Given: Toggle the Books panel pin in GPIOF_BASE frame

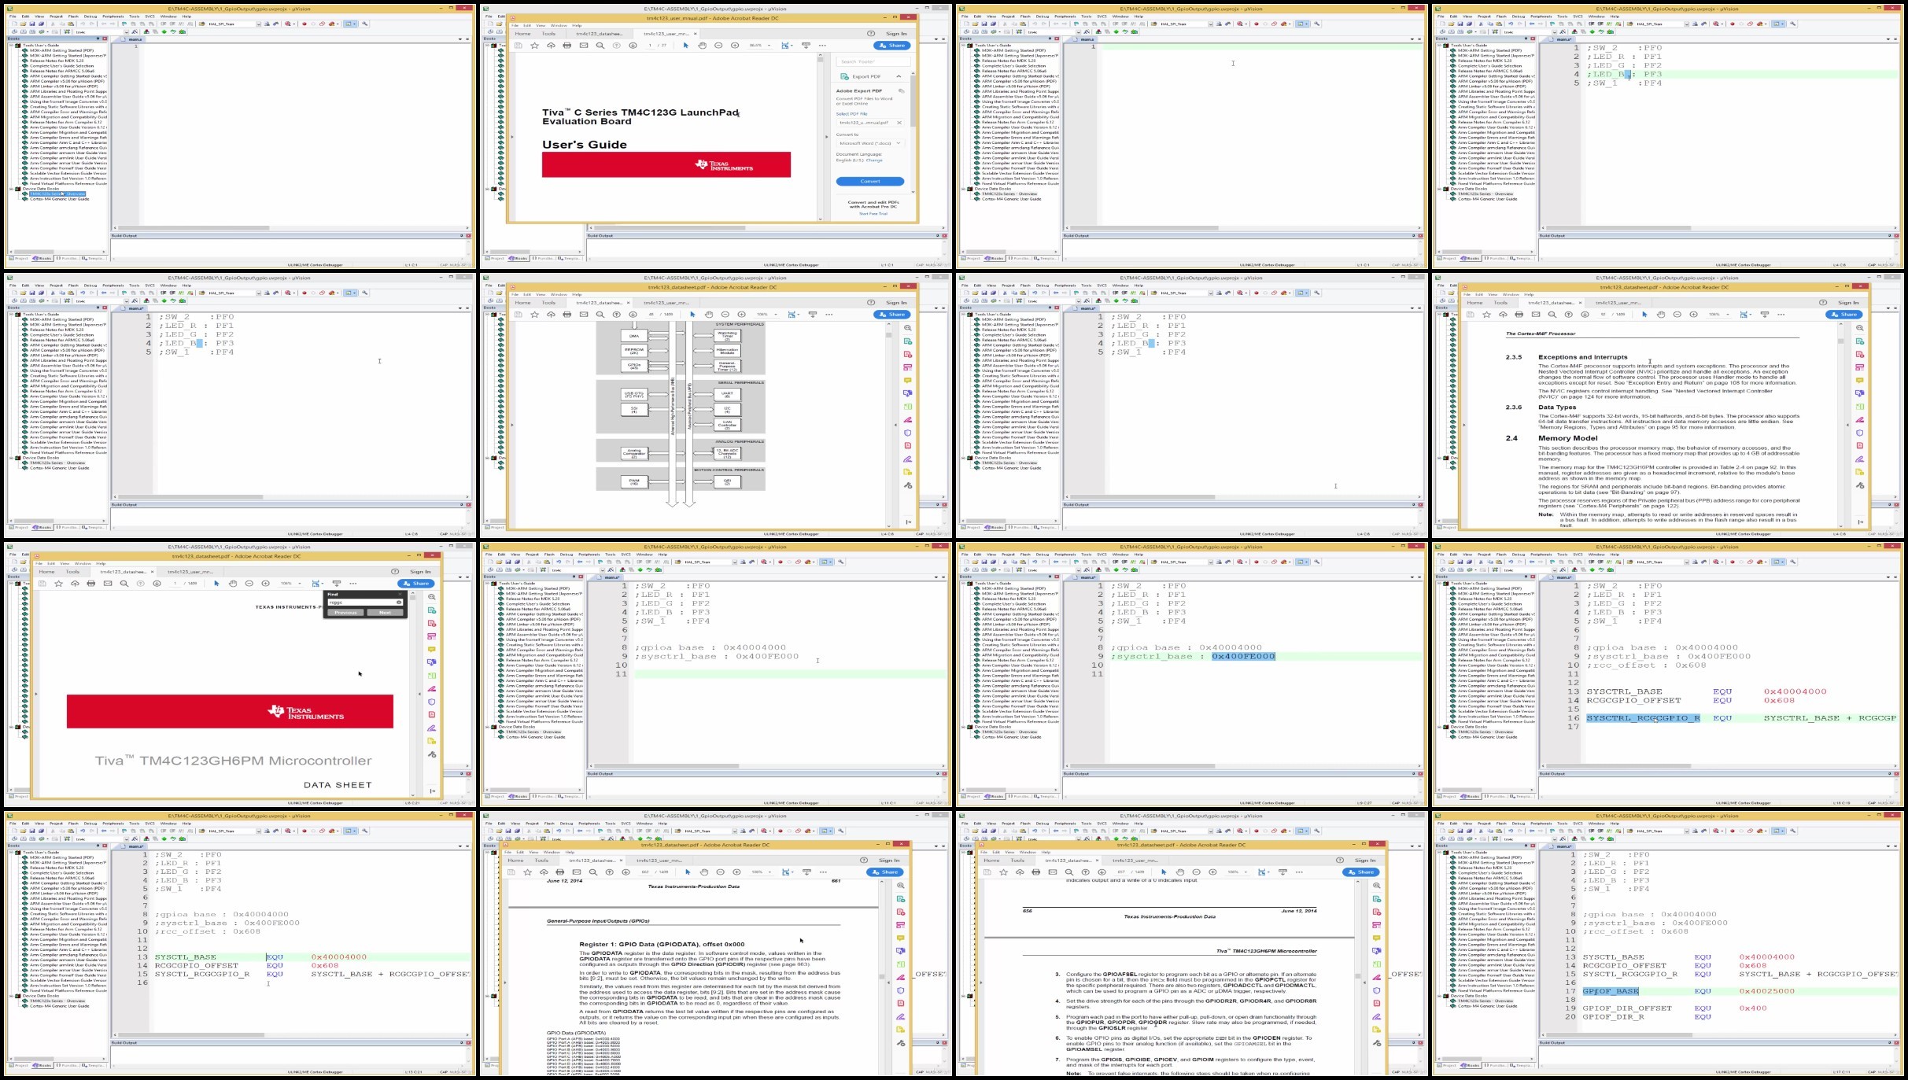Looking at the screenshot, I should 1526,846.
